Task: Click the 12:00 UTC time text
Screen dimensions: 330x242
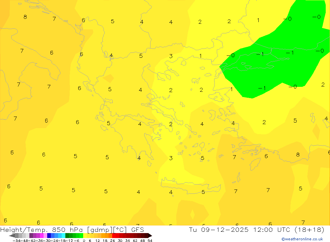Action: click(x=272, y=229)
